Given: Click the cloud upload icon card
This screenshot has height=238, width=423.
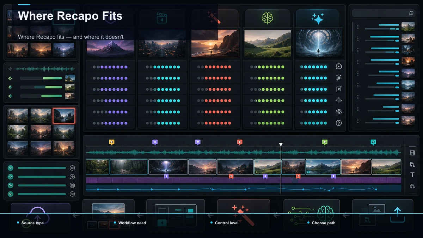Looking at the screenshot, I should 40,216.
